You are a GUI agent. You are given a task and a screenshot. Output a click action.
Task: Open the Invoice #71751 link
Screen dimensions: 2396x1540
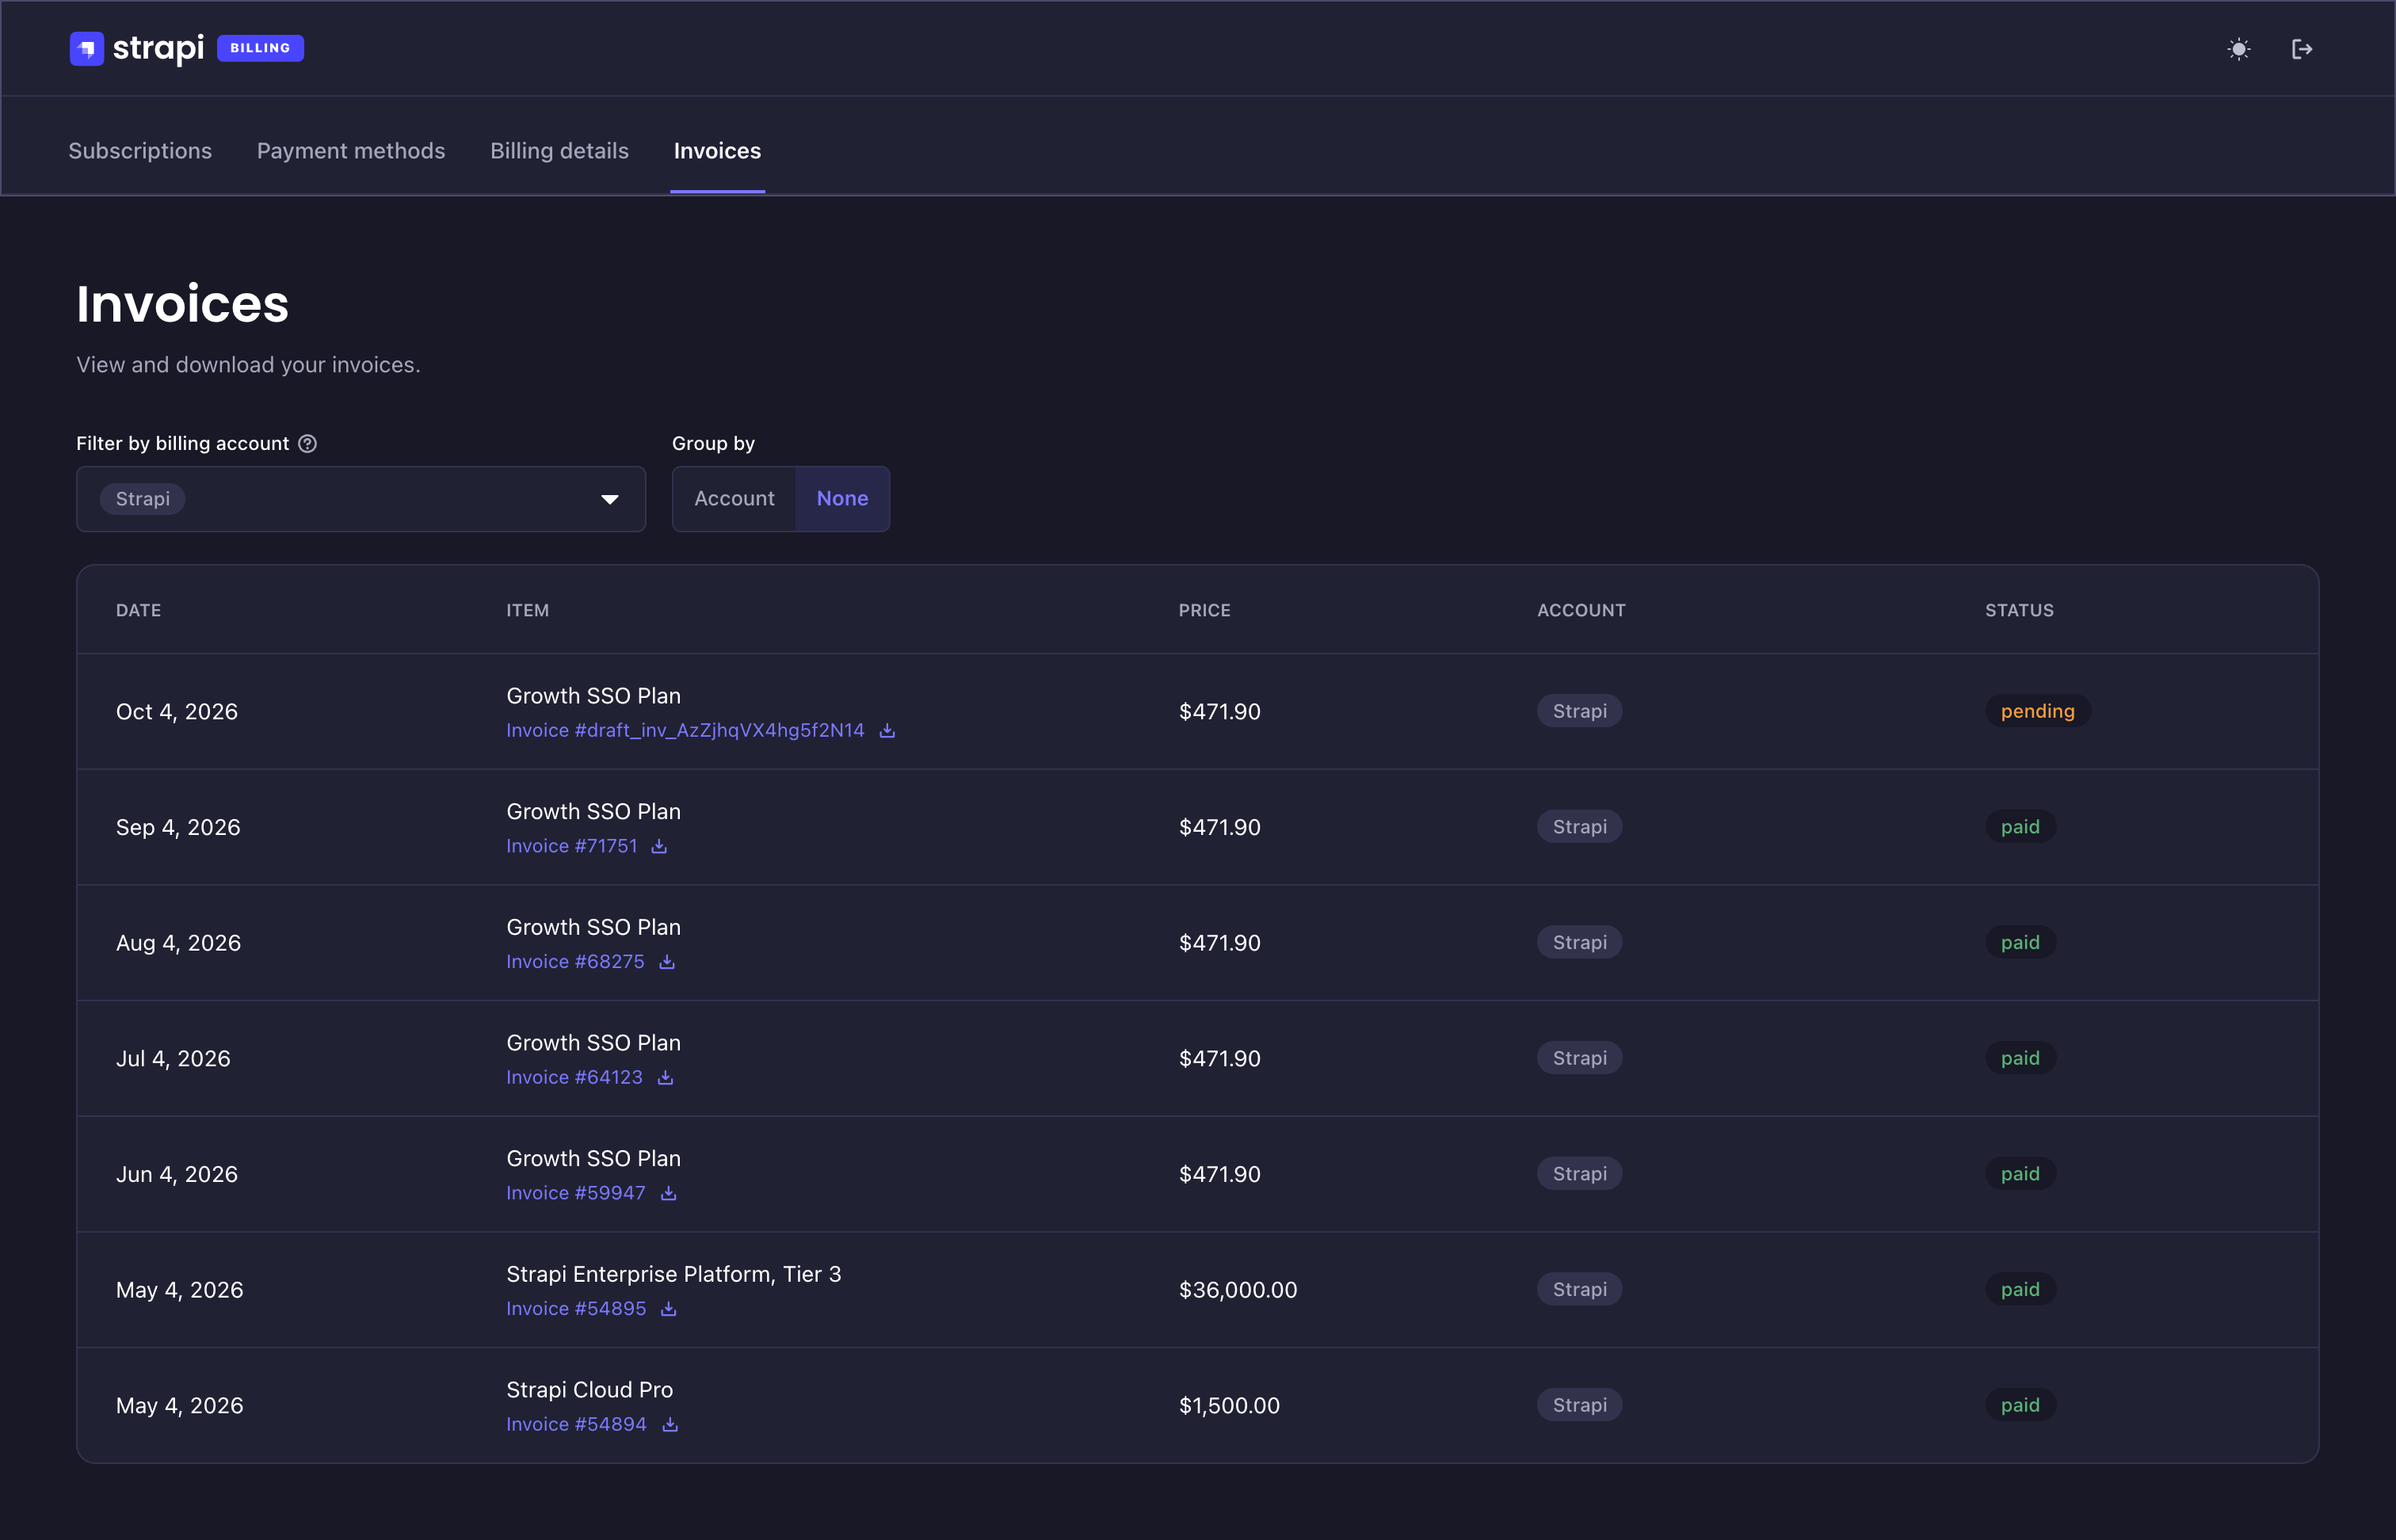[571, 846]
